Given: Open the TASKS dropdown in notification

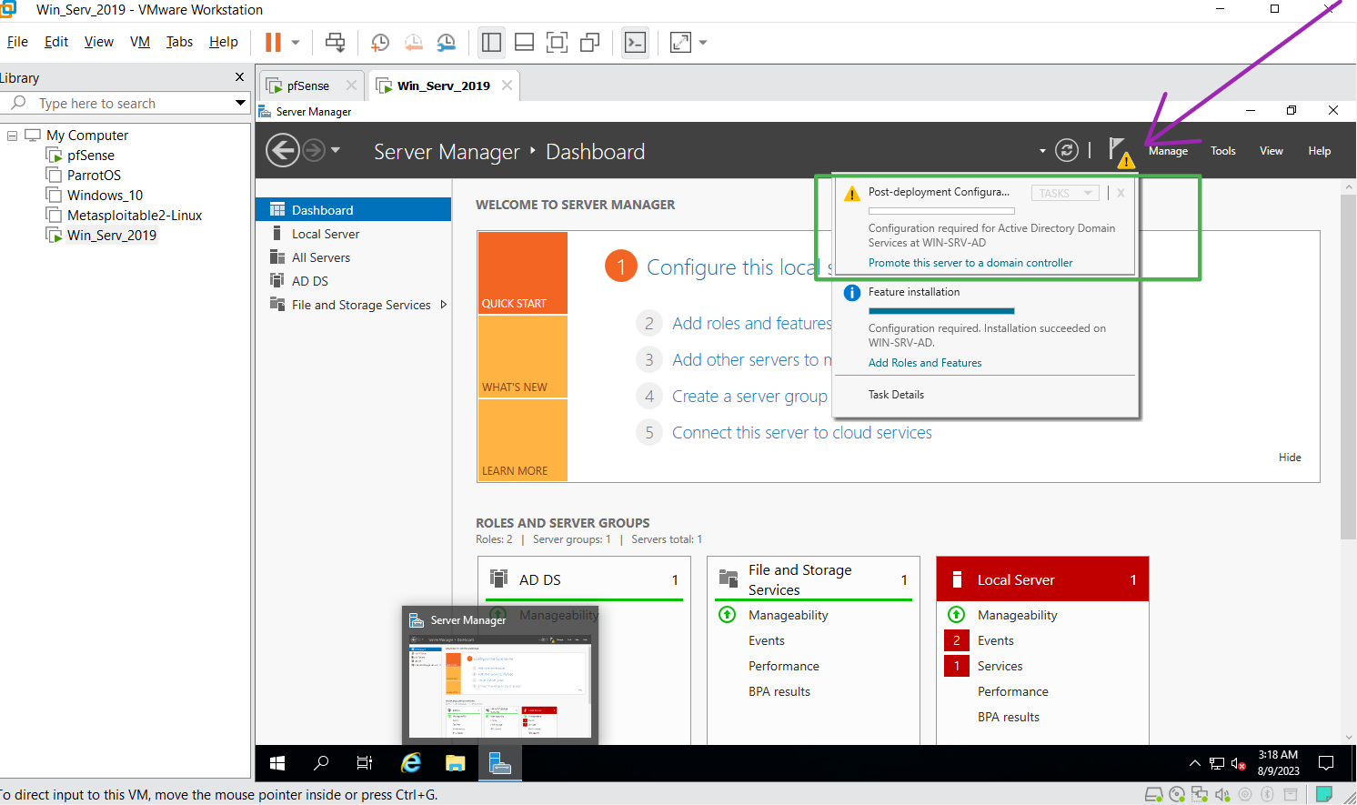Looking at the screenshot, I should [x=1065, y=193].
